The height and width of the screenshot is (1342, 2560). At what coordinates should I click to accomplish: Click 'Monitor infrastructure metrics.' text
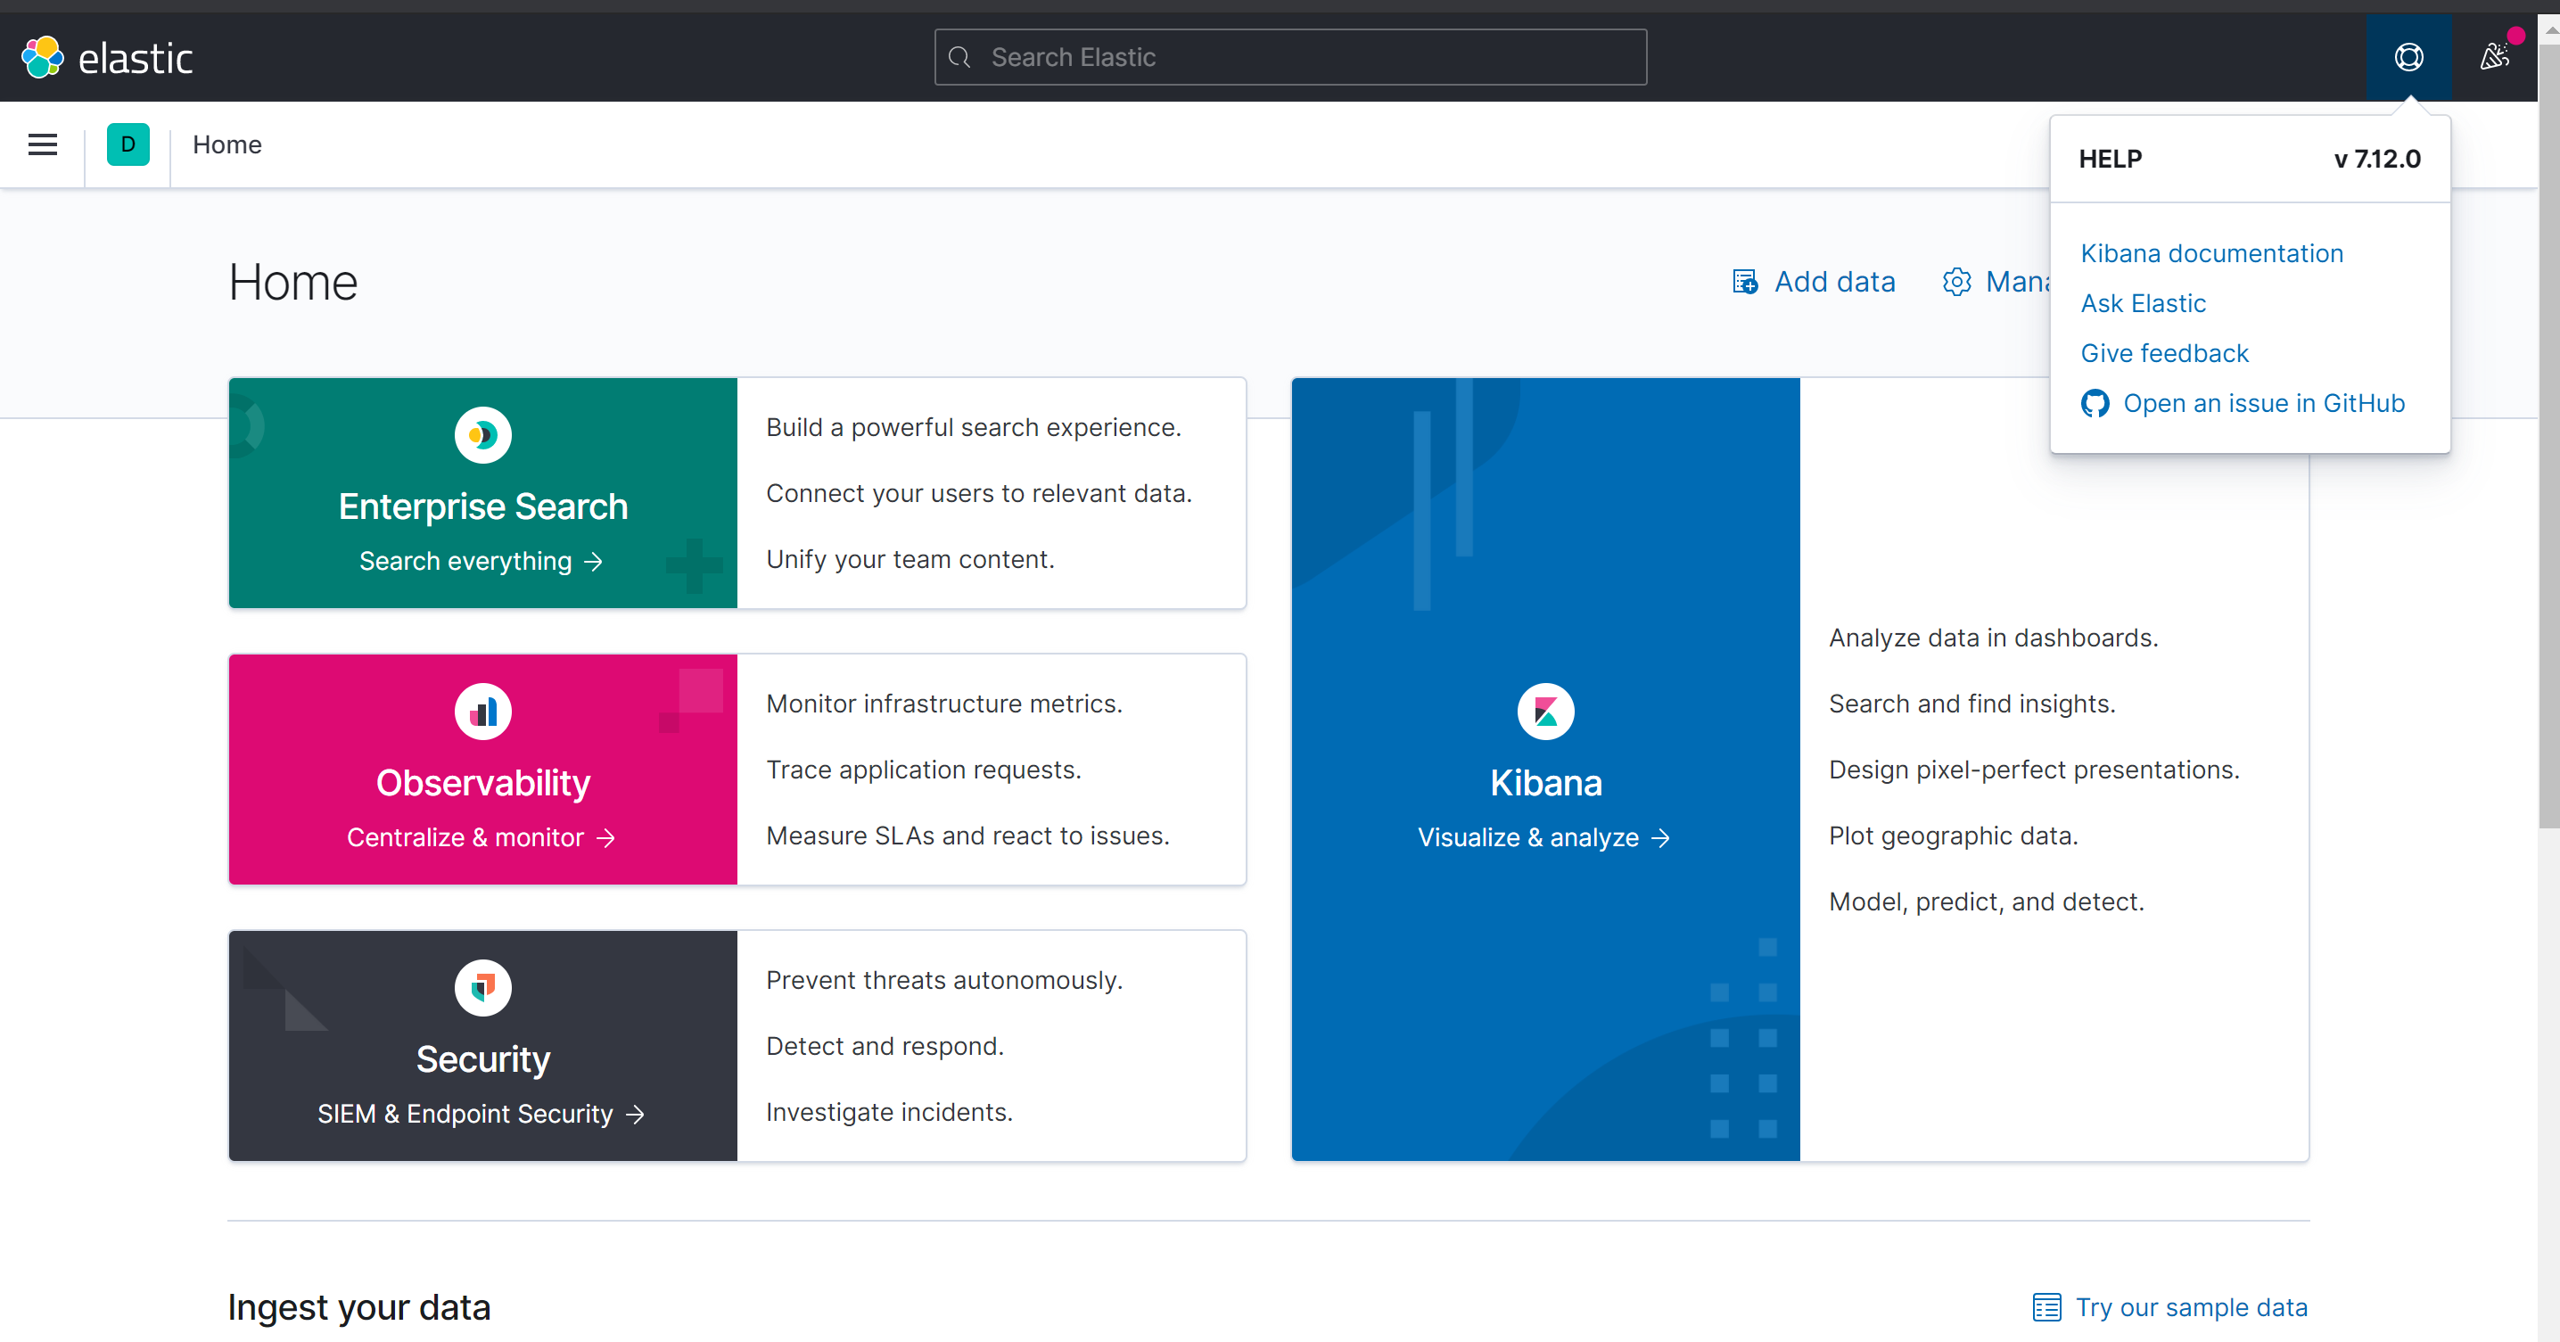[x=944, y=704]
